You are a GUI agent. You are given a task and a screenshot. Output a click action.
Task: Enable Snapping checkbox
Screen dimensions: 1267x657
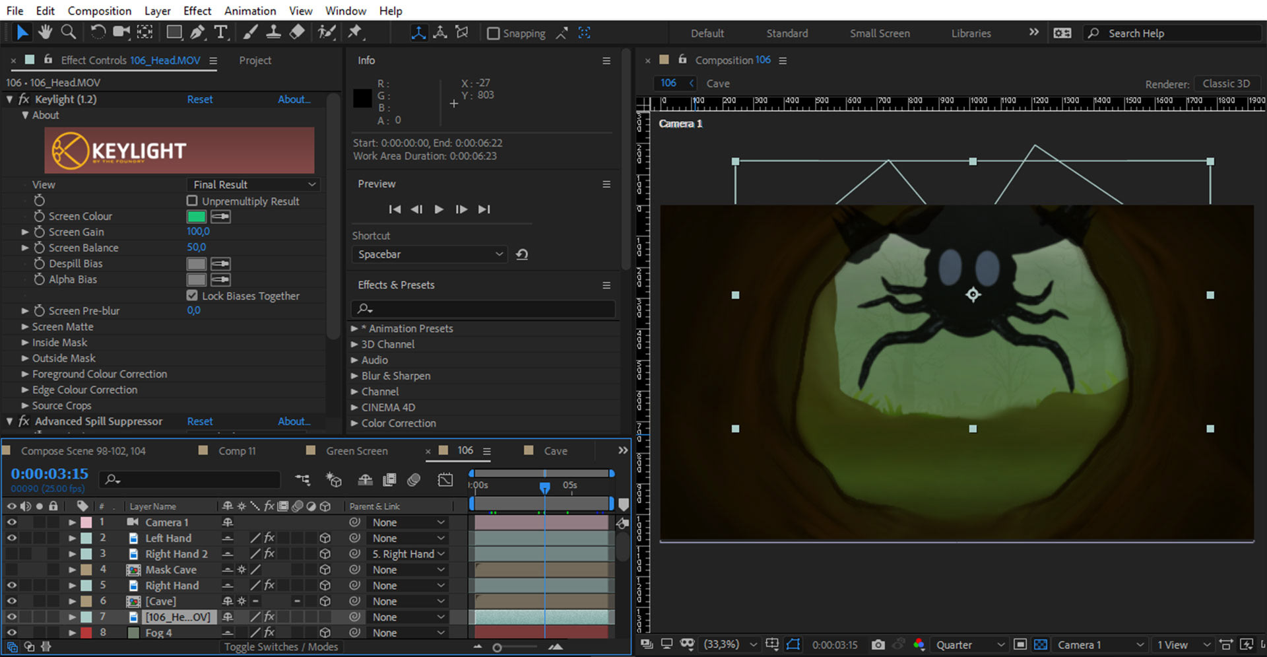(x=493, y=33)
